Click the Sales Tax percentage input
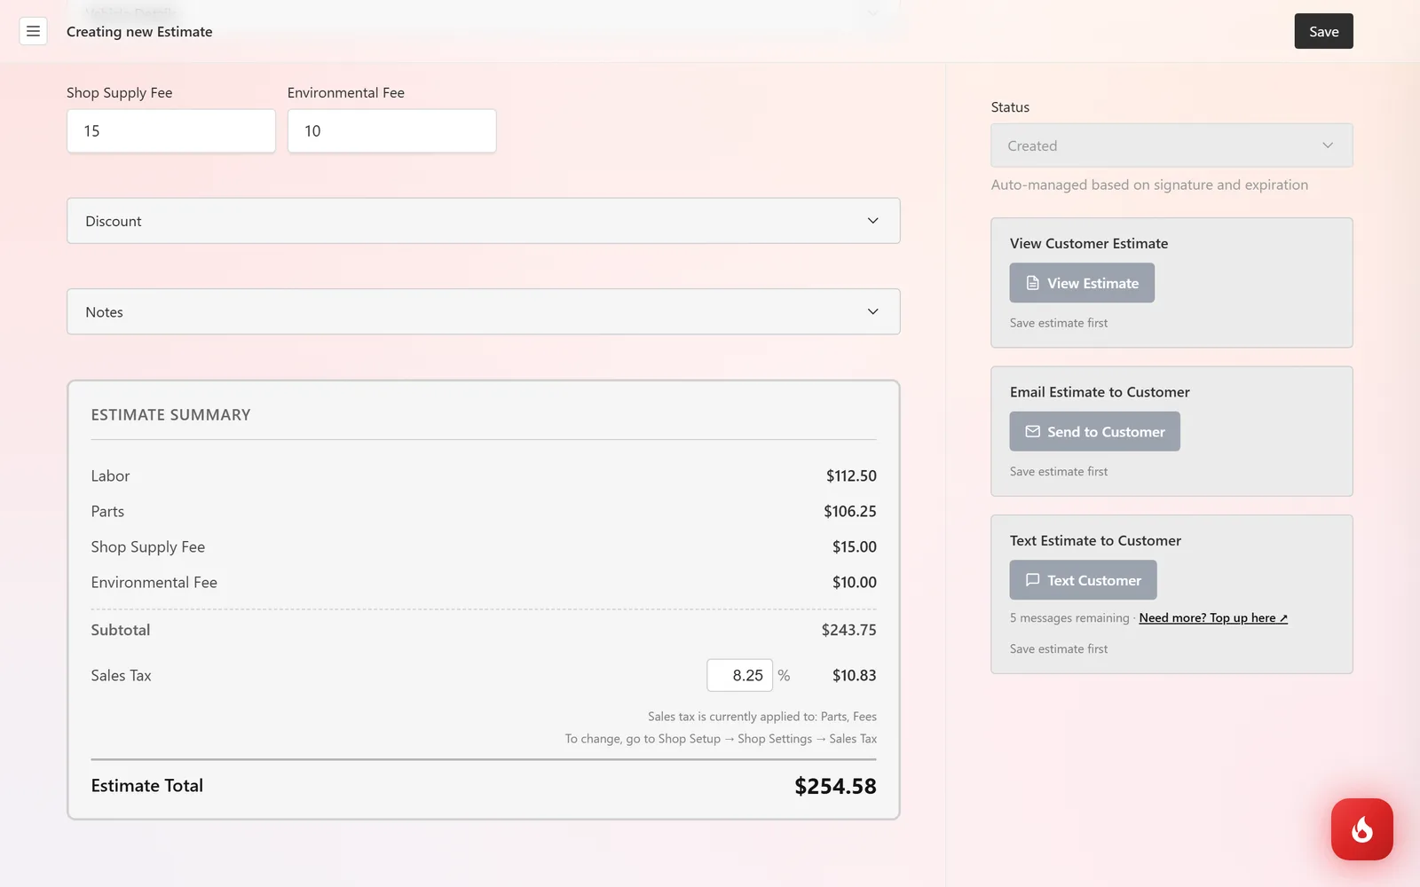Image resolution: width=1420 pixels, height=887 pixels. [x=739, y=675]
